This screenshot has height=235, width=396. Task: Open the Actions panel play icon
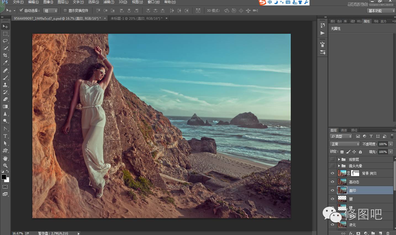point(323,33)
